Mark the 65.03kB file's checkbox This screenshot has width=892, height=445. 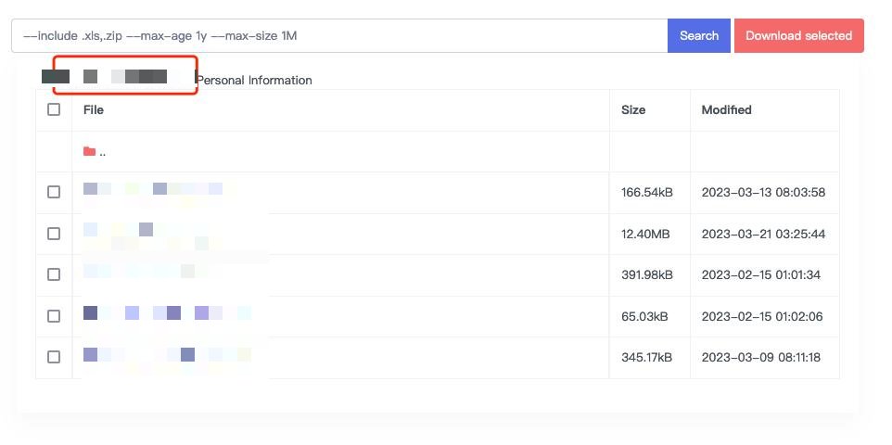[x=54, y=316]
